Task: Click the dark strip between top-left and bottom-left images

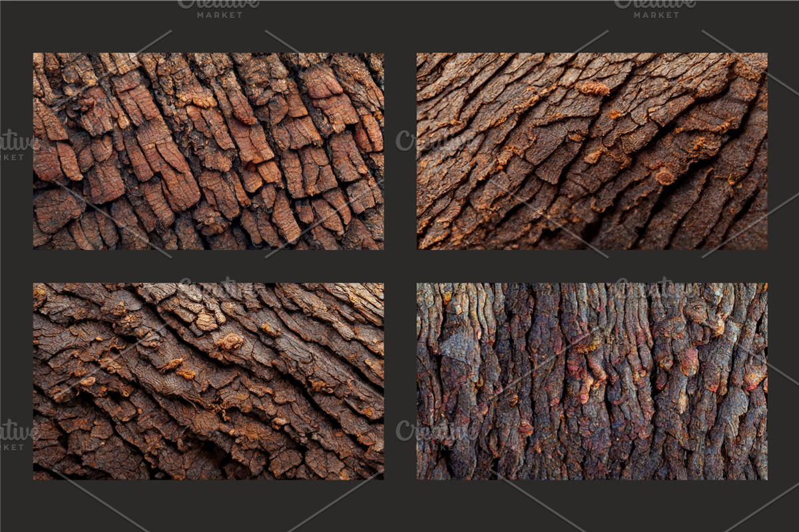Action: [x=208, y=266]
